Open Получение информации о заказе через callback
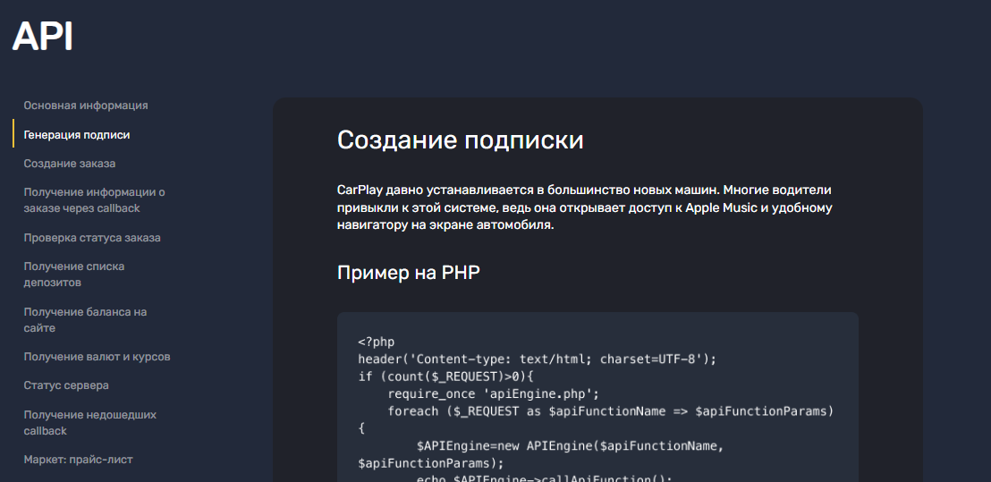The image size is (991, 482). click(x=94, y=200)
